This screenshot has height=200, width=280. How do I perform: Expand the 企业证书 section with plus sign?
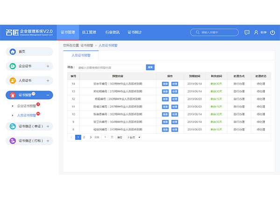(48, 66)
